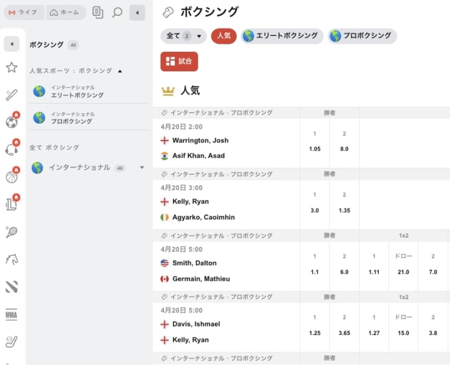Viewport: 450px width, 365px height.
Task: Open the 全て 2 filter dropdown
Action: click(x=184, y=36)
